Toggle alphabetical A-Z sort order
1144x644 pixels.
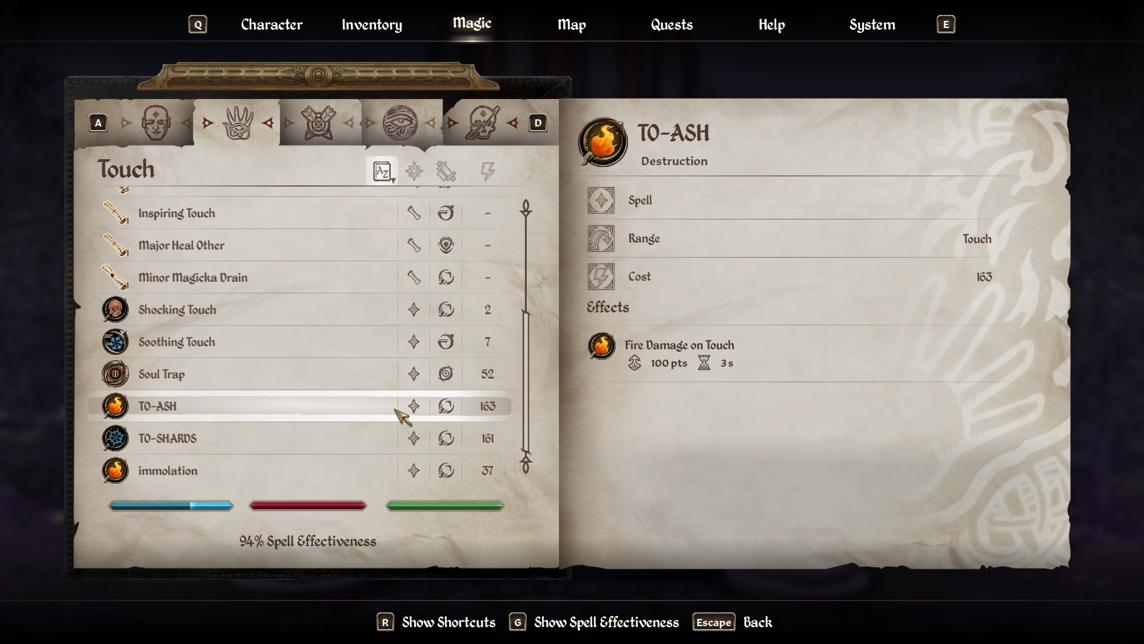tap(382, 172)
